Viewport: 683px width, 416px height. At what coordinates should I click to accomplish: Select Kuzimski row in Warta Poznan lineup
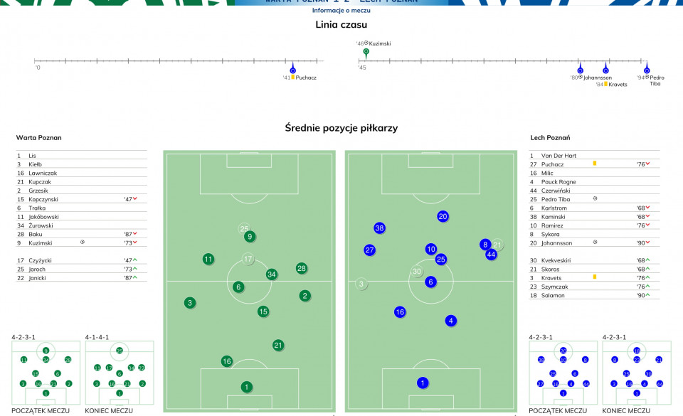[81, 242]
